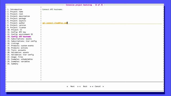Click the 'Connect API hostname:' label
The image size is (171, 96).
pos(53,10)
